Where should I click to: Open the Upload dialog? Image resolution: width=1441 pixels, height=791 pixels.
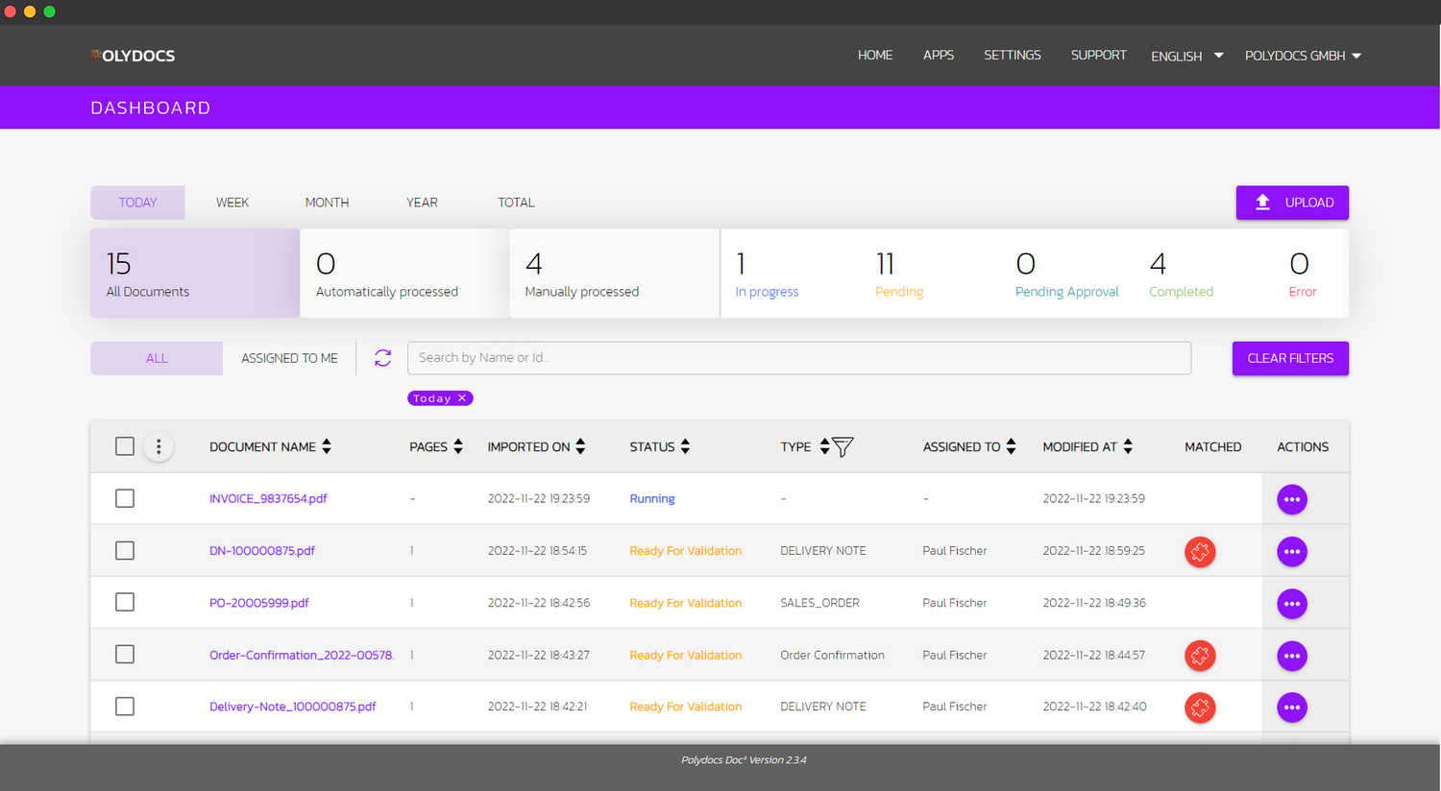1292,203
